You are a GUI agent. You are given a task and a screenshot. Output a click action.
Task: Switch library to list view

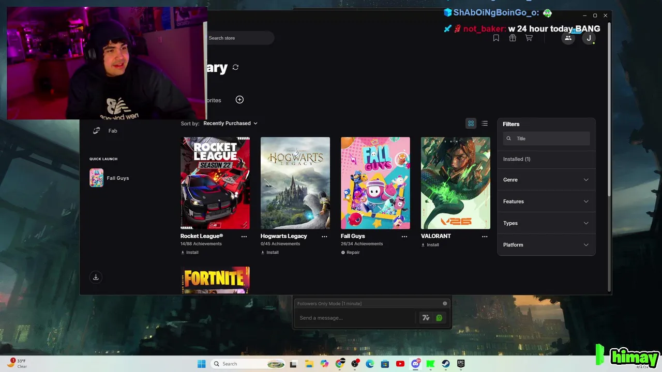(x=485, y=123)
